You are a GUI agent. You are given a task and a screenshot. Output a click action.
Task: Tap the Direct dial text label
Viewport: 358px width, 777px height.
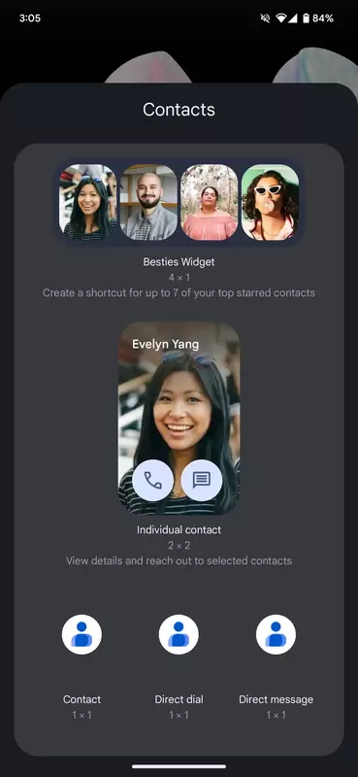click(179, 699)
